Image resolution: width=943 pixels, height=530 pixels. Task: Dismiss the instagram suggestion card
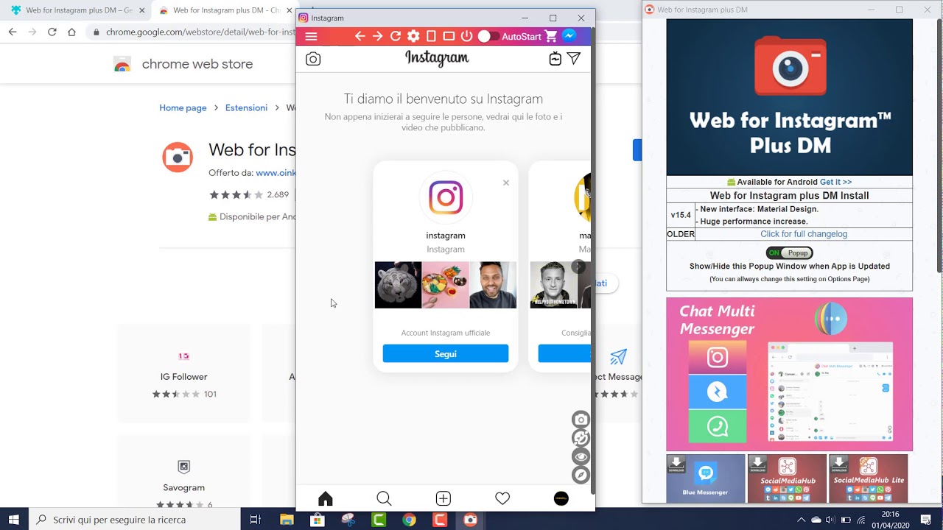click(x=506, y=183)
